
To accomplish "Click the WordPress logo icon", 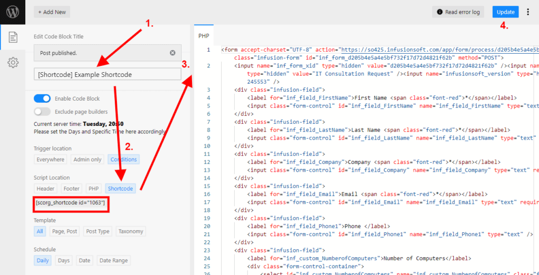I will tap(12, 12).
